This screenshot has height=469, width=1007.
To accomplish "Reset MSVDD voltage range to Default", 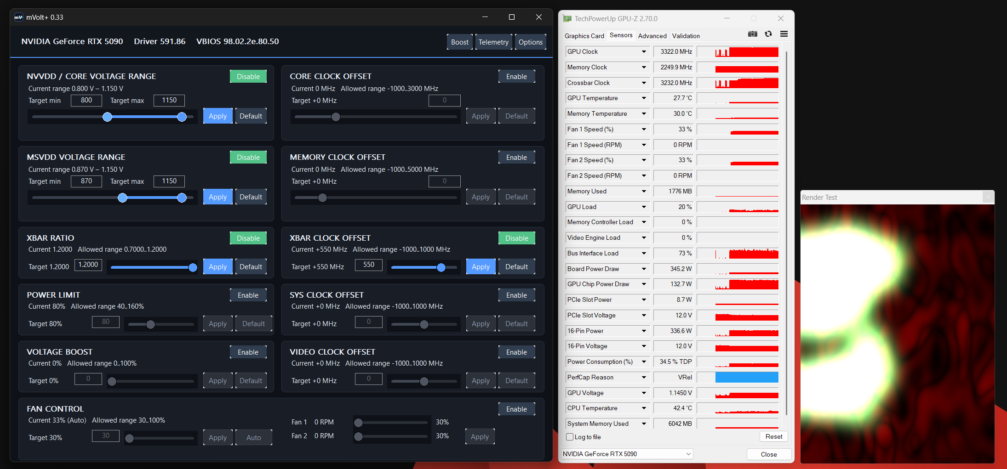I will 251,197.
